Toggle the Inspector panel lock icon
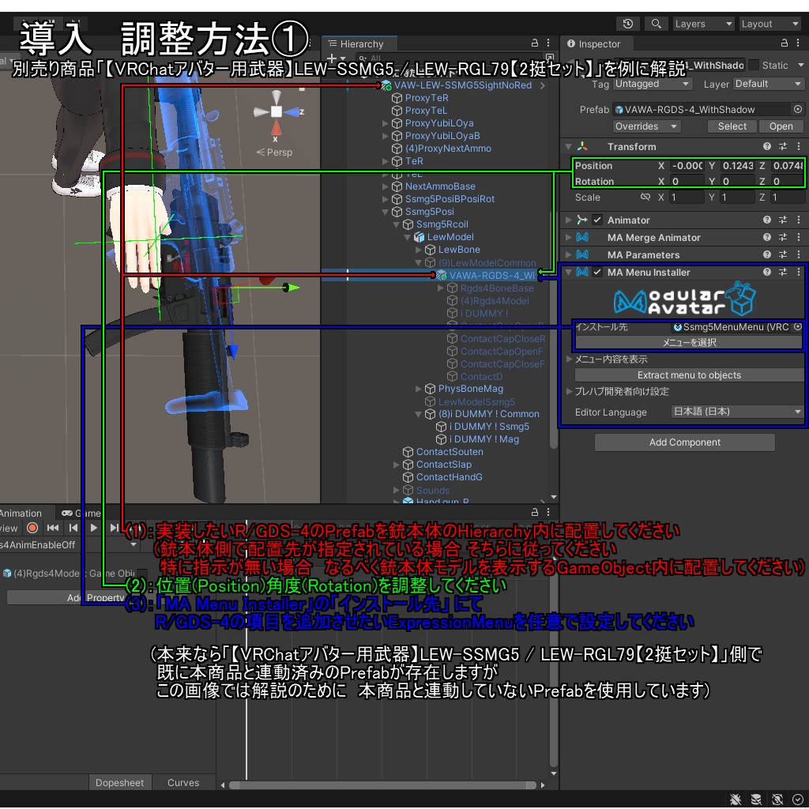 coord(785,43)
